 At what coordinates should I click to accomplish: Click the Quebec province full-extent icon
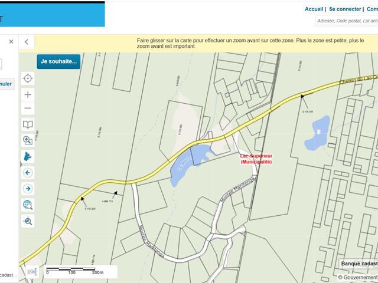28,156
